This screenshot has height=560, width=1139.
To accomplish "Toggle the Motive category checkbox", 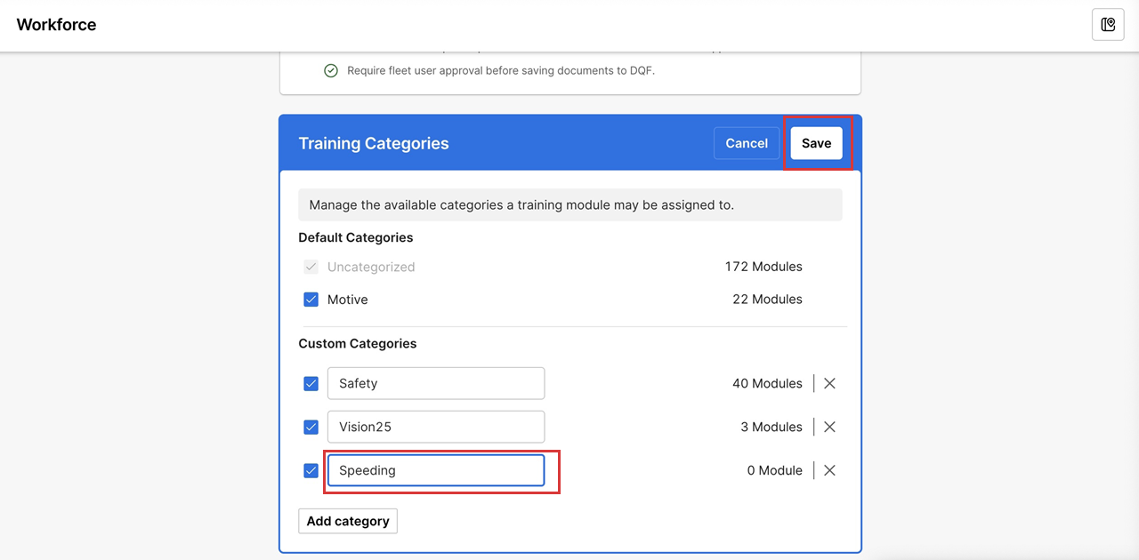I will click(x=311, y=300).
